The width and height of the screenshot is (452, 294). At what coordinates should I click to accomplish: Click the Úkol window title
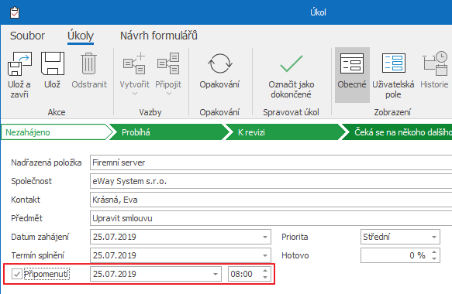pos(318,12)
